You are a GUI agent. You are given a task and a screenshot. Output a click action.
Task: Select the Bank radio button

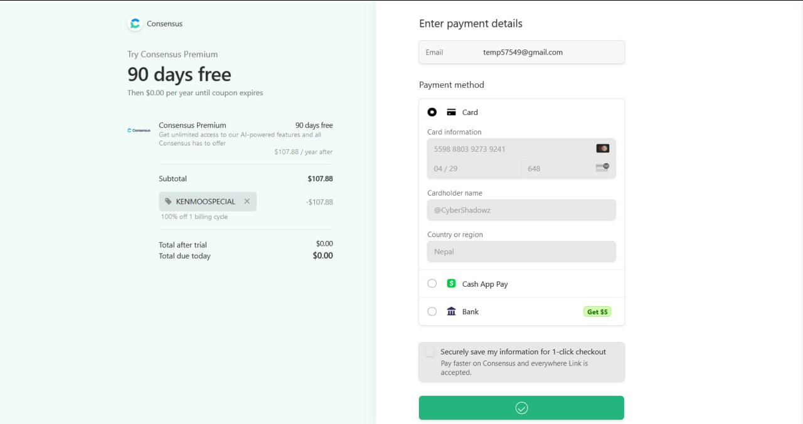432,311
